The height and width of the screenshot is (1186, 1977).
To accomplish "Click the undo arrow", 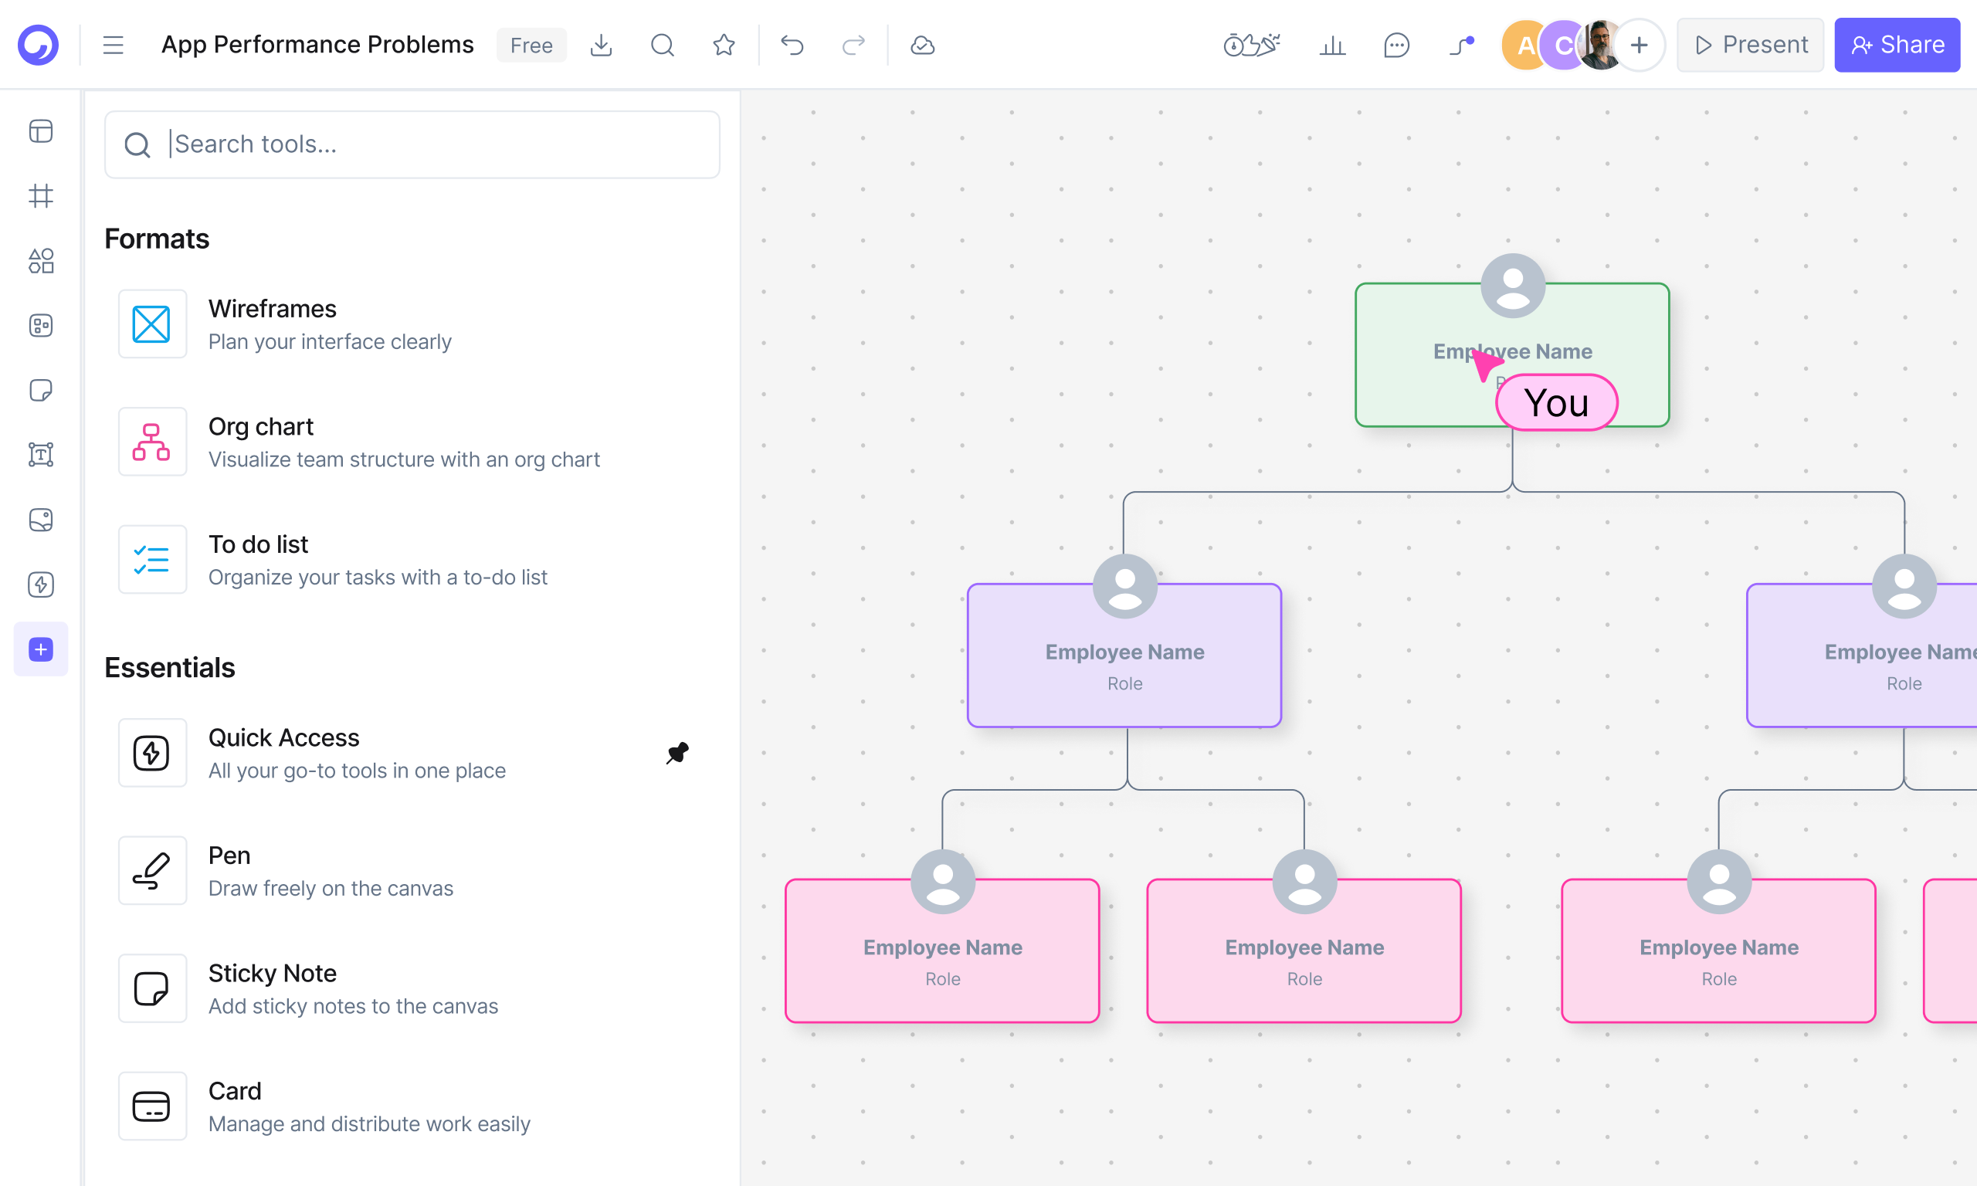I will [791, 45].
